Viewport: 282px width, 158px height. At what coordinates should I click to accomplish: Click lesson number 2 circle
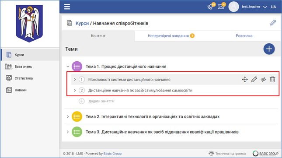click(82, 90)
